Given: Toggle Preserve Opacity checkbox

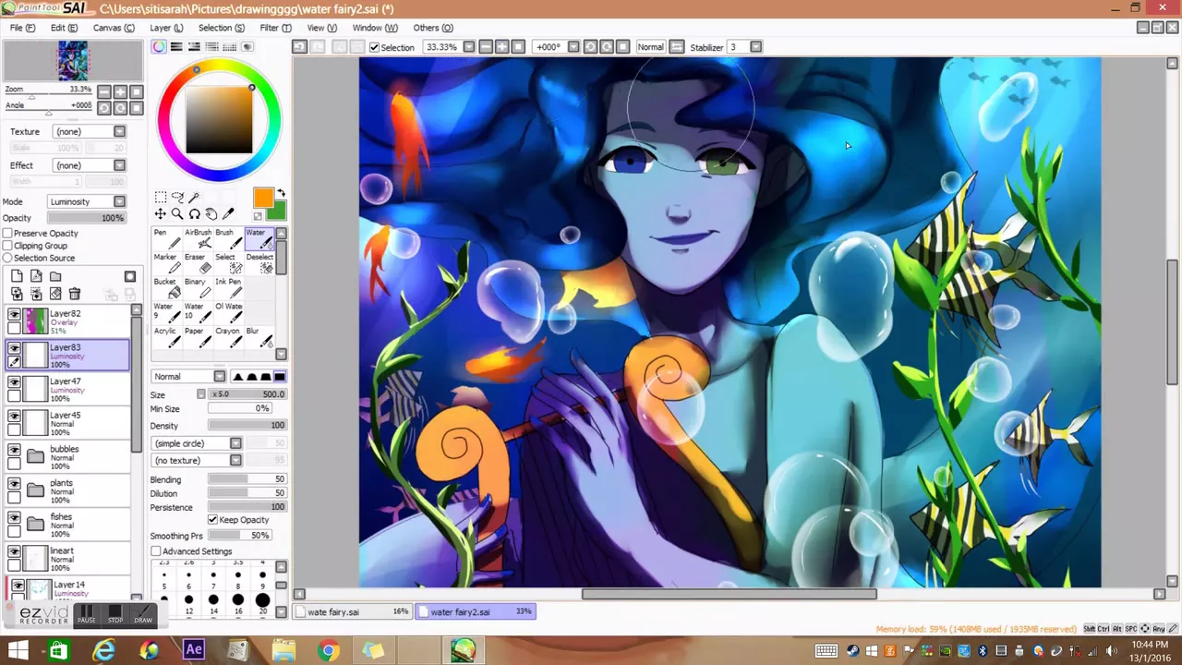Looking at the screenshot, I should click(7, 234).
